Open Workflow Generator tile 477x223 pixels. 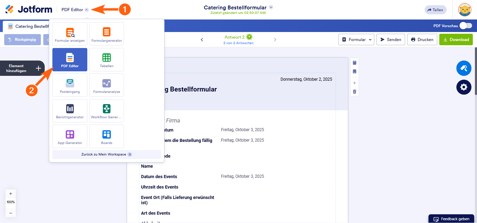coord(107,111)
